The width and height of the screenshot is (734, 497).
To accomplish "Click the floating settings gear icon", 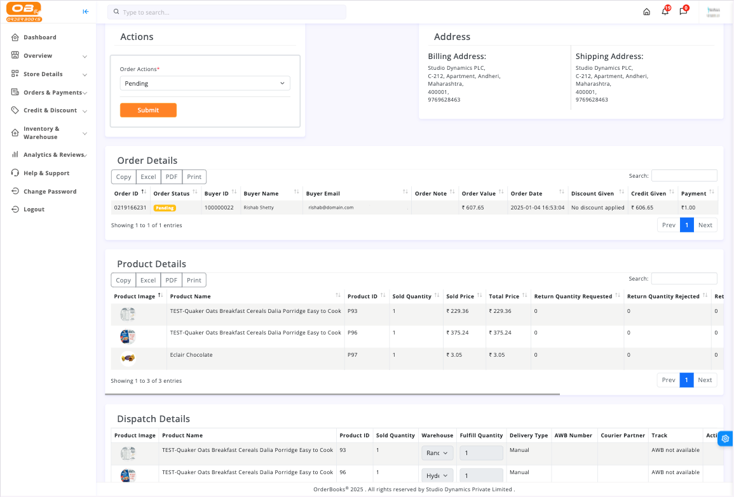I will coord(725,439).
